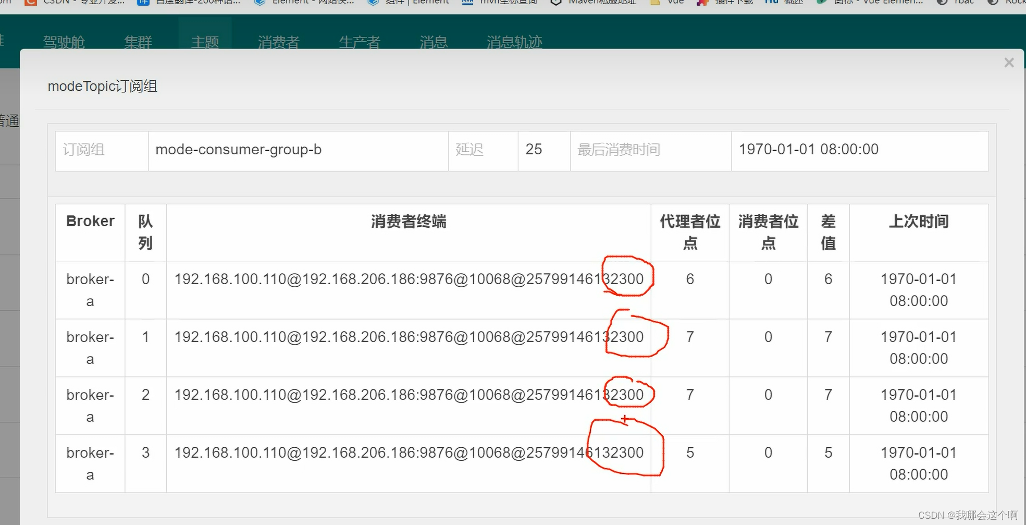Viewport: 1026px width, 525px height.
Task: Click the 队列 queue column header
Action: point(145,232)
